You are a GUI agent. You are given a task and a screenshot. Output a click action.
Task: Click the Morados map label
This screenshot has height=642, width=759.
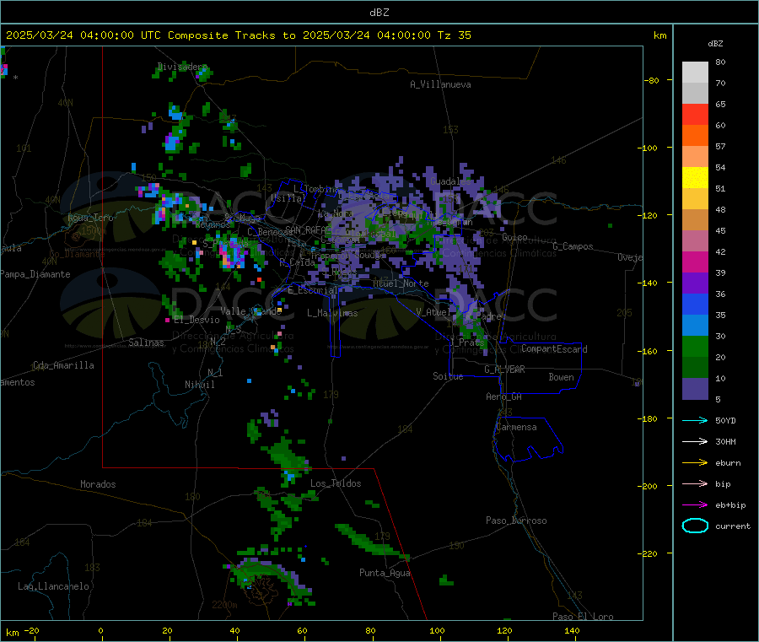click(x=98, y=484)
